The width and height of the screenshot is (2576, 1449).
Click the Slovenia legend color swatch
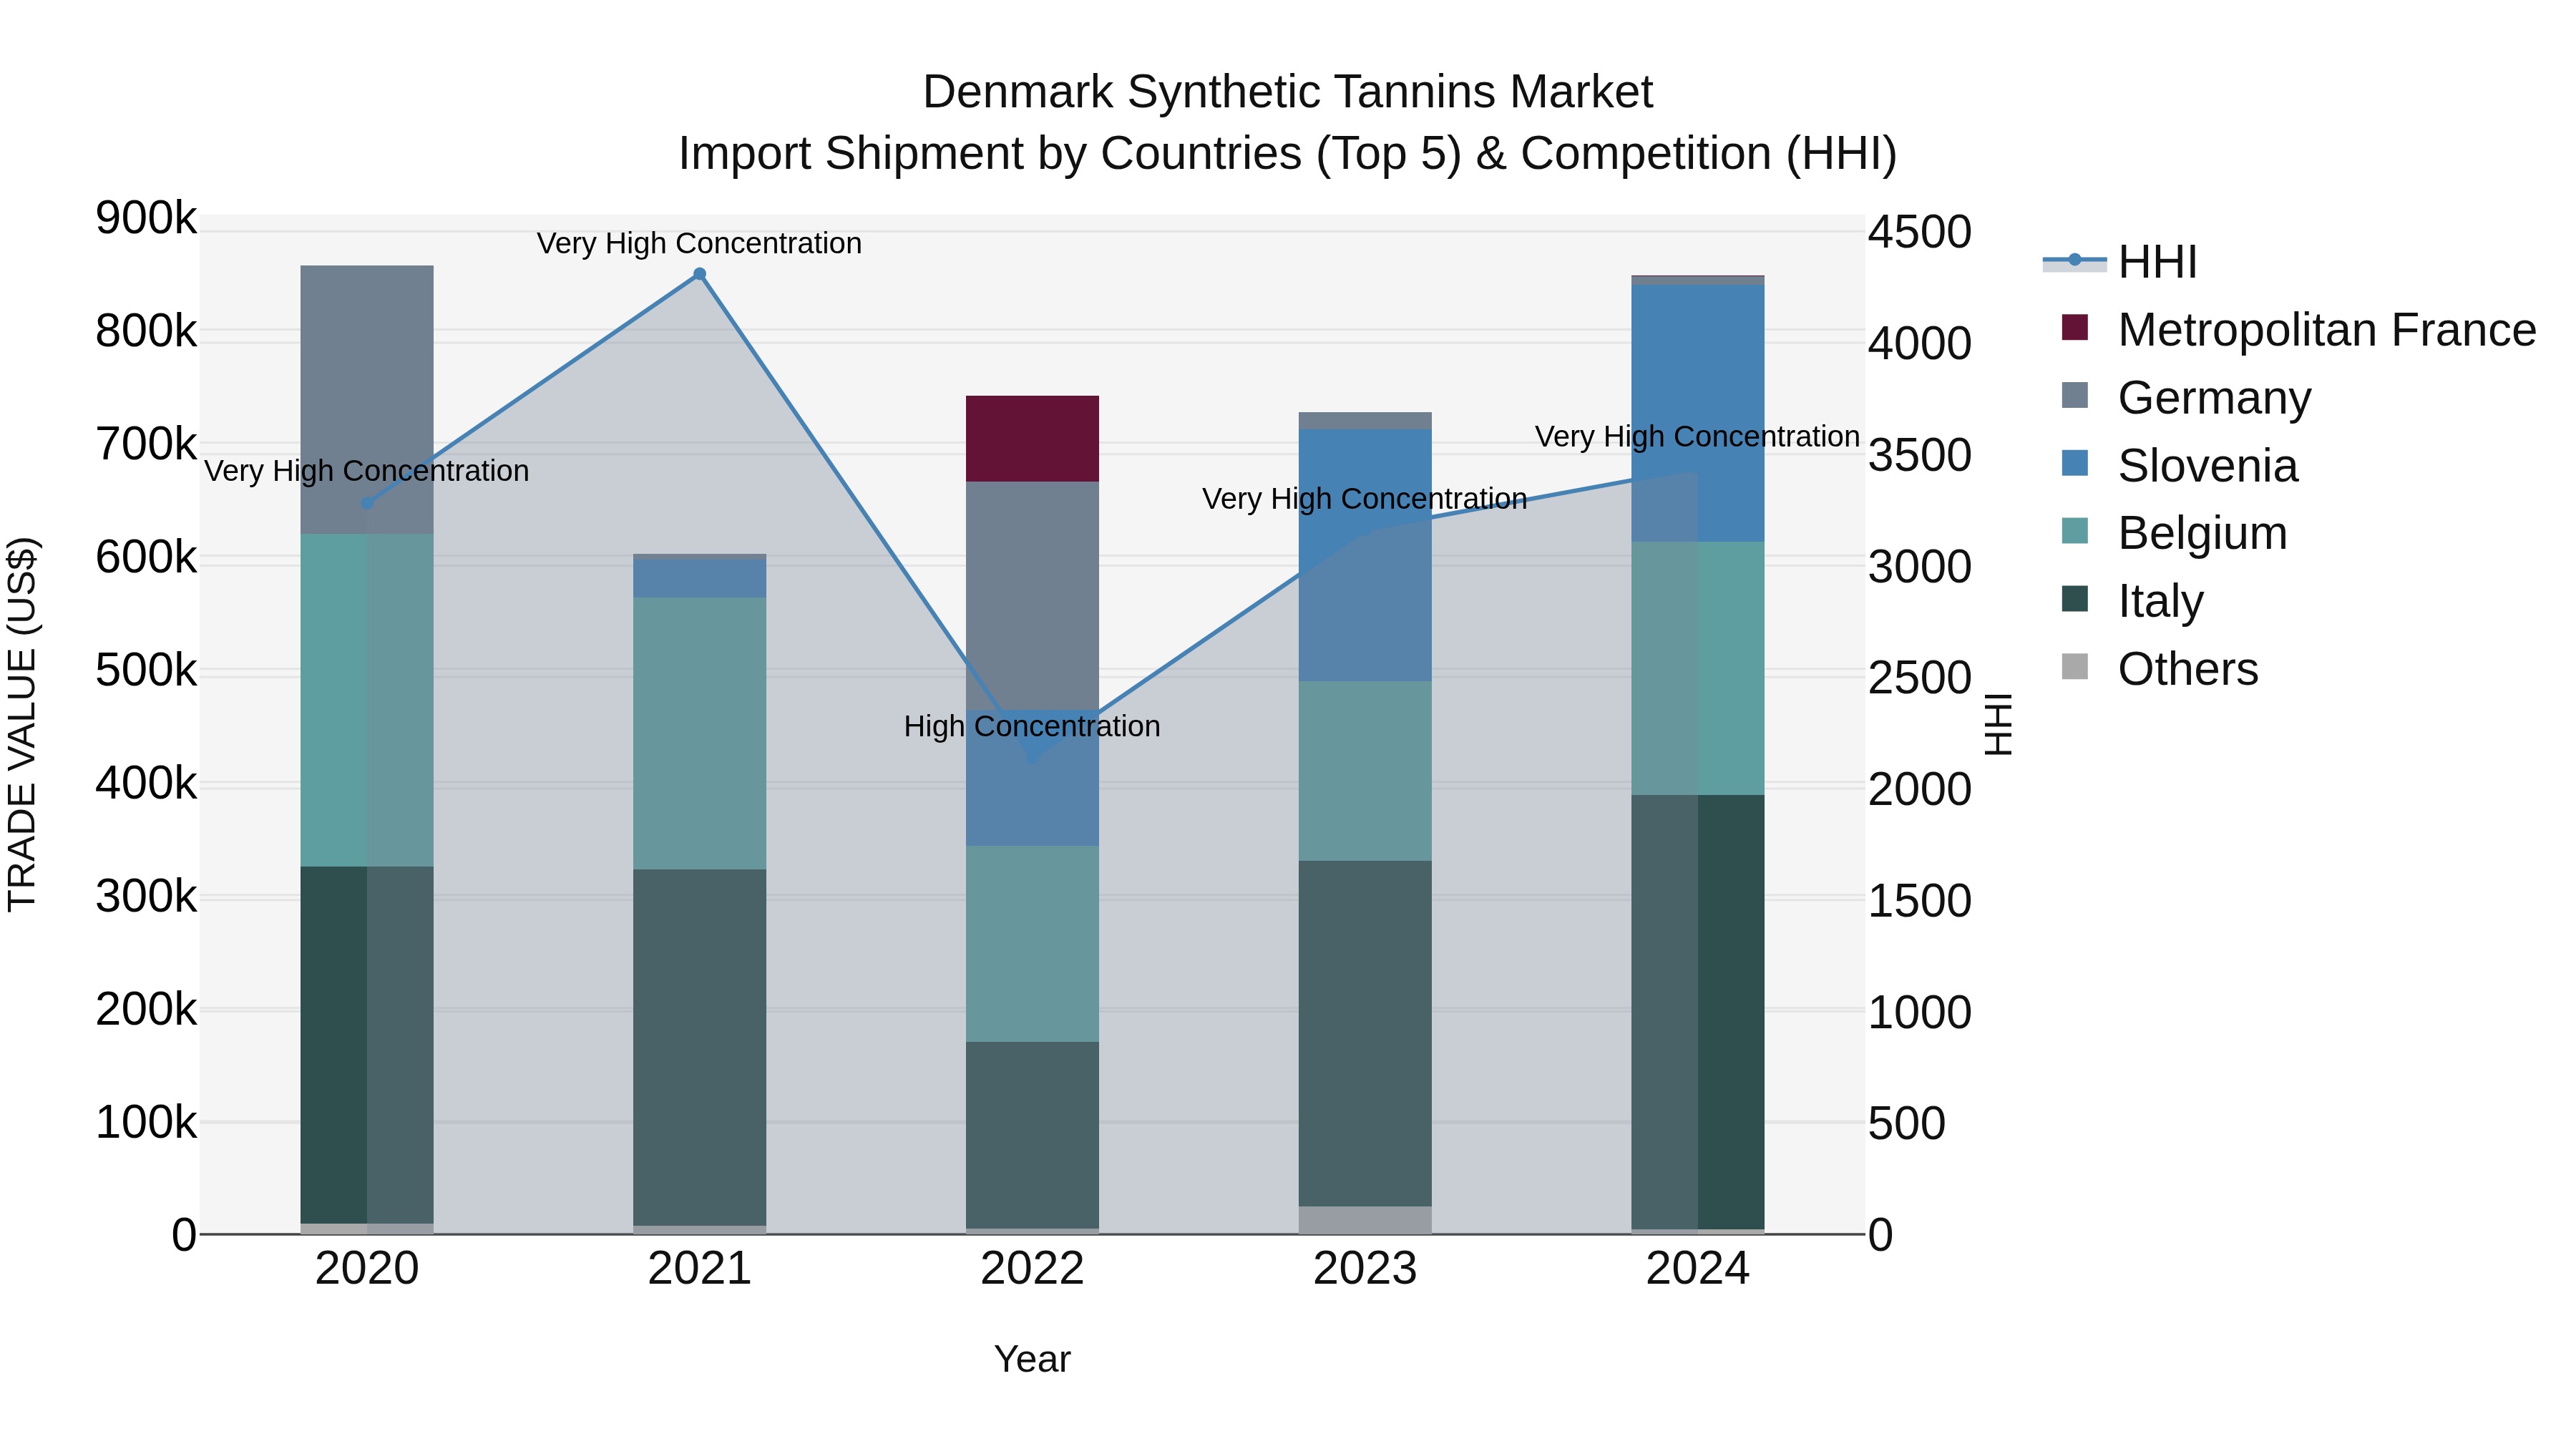click(2075, 463)
